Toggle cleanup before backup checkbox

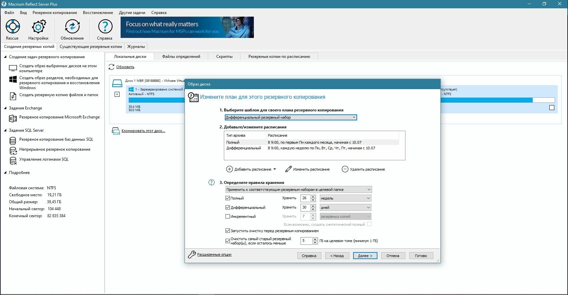pos(228,231)
